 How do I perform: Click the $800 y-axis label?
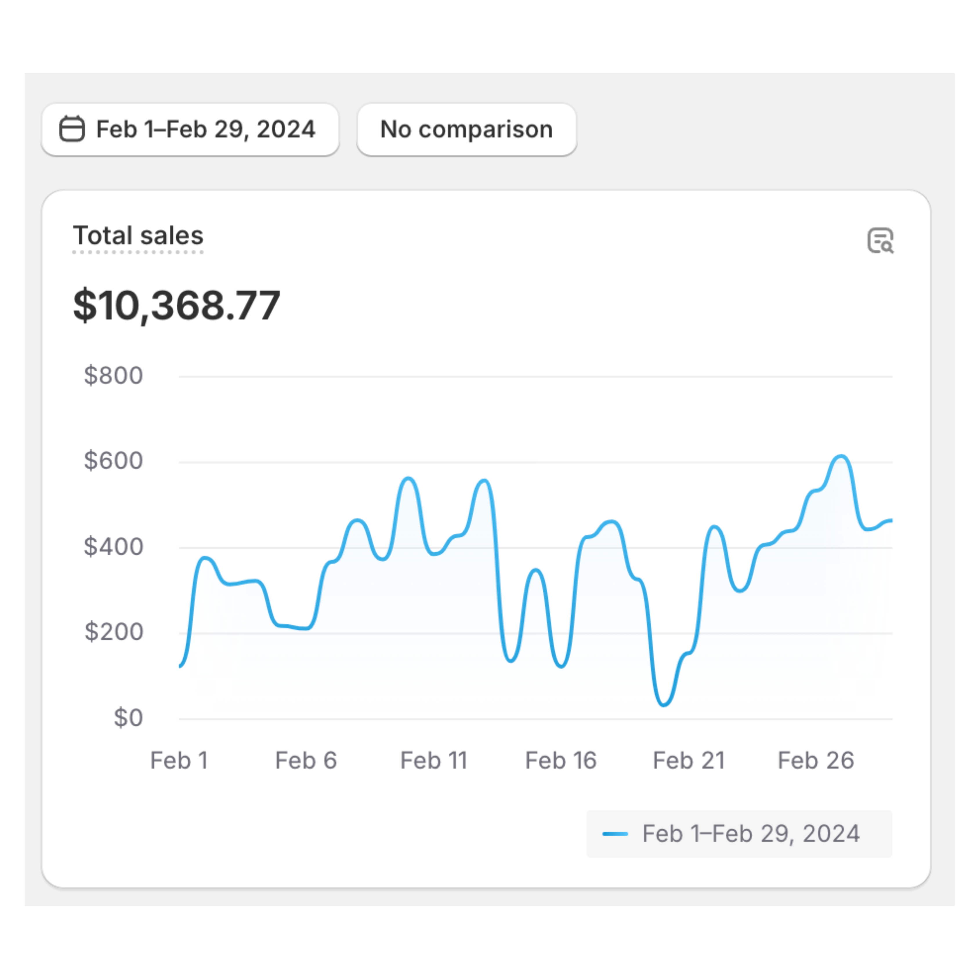[113, 375]
